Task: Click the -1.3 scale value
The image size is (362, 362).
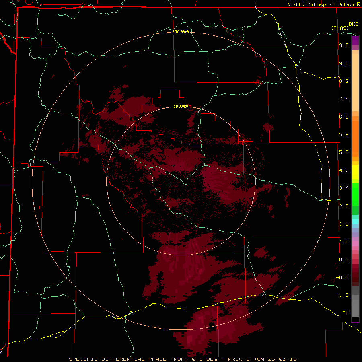Action: pos(342,295)
